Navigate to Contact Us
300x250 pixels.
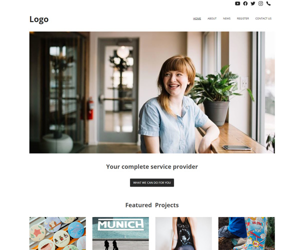(263, 18)
